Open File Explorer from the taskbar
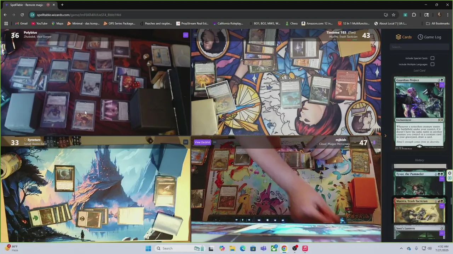Viewport: 453px width, 254px height. pos(232,248)
